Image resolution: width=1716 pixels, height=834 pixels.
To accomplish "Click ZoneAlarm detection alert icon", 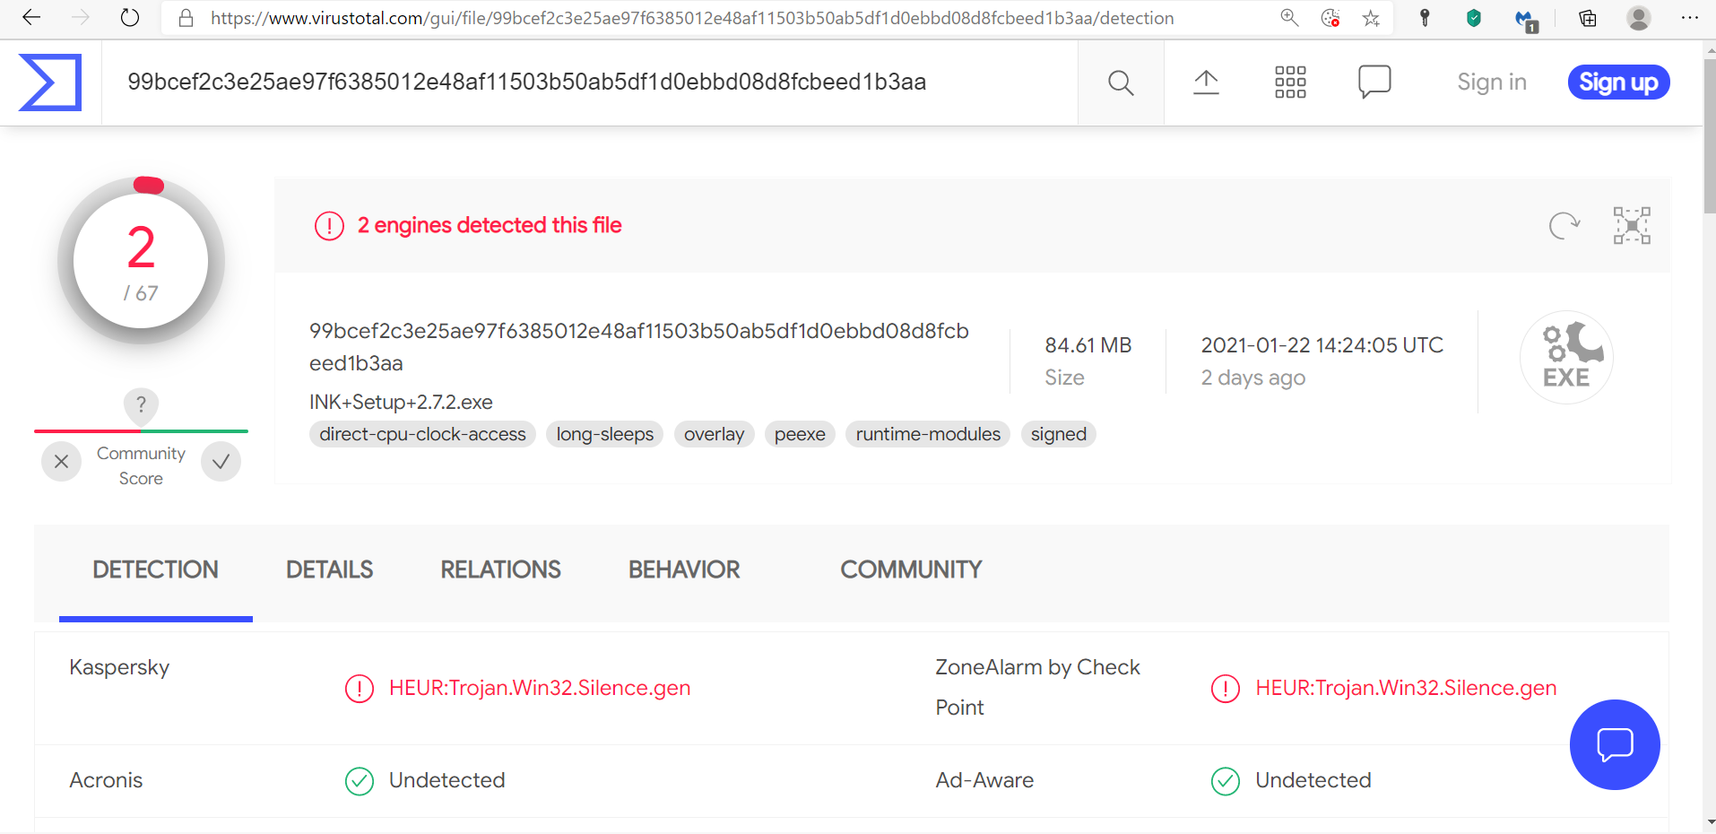I will pos(1226,689).
